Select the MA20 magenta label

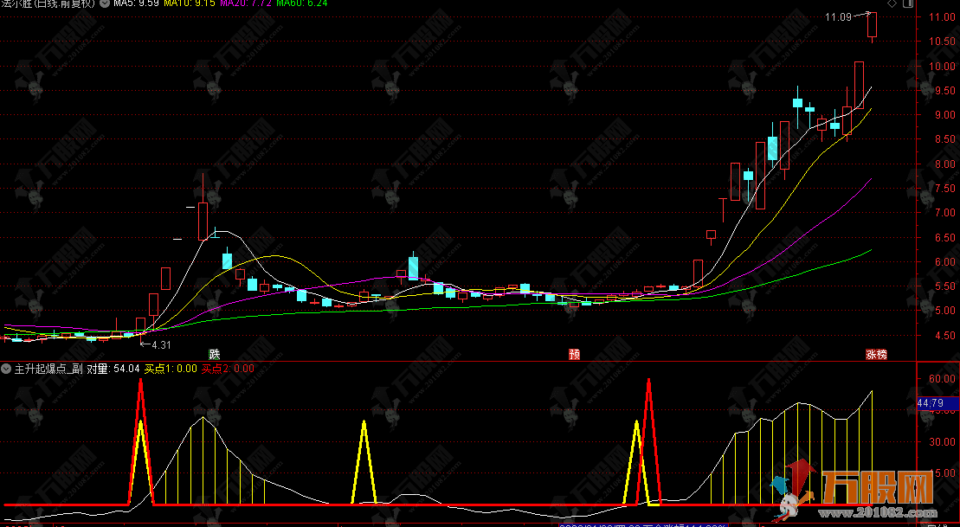tap(248, 3)
